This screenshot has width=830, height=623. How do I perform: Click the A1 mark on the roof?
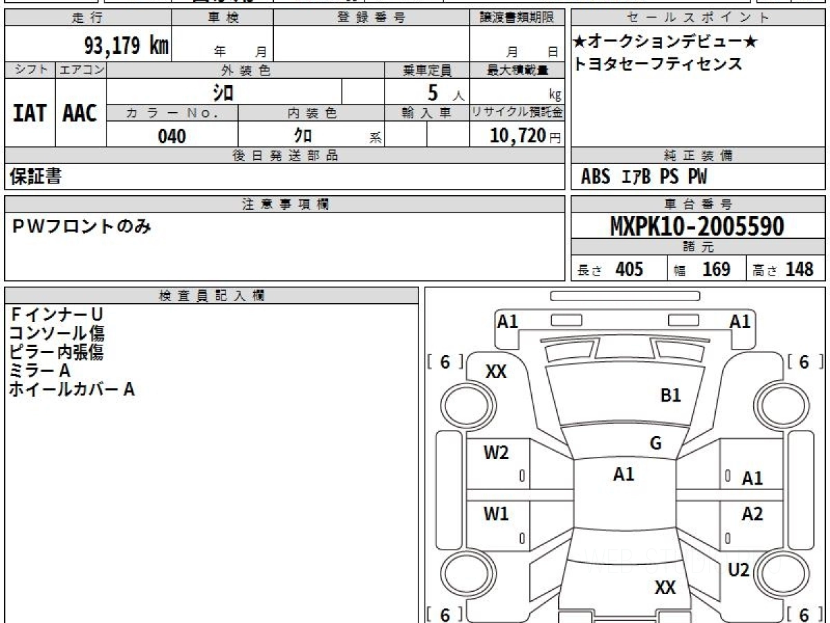623,474
